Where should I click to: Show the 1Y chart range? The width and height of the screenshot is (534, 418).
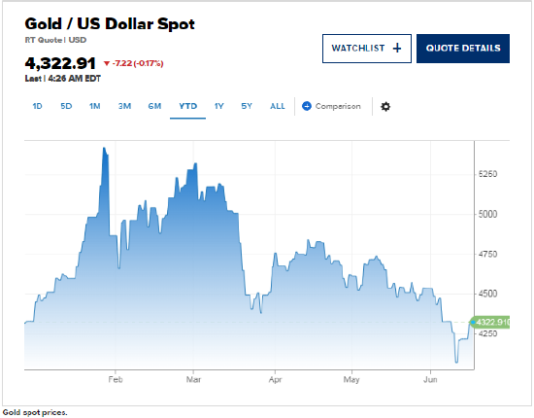pos(219,106)
